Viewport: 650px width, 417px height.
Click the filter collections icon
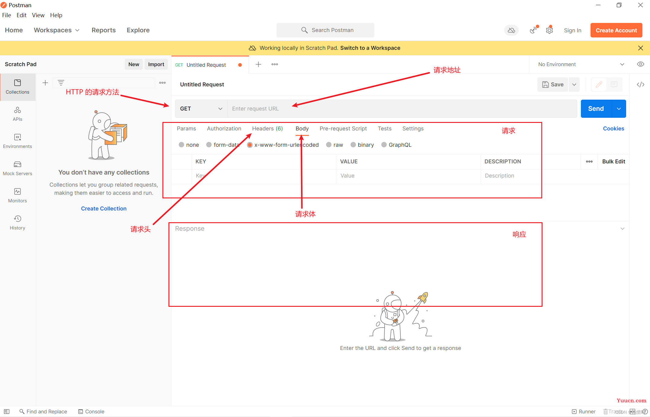61,83
